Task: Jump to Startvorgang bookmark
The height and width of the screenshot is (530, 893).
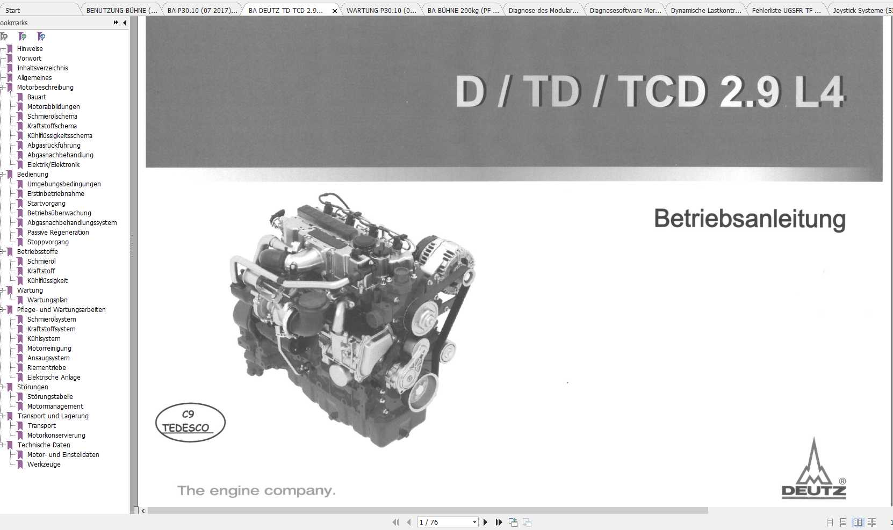Action: 46,203
